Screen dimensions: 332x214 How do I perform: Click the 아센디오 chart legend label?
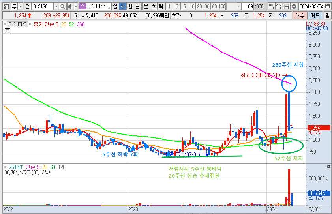pos(18,24)
